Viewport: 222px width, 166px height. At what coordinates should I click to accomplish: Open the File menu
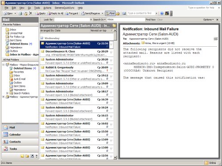pos(7,8)
